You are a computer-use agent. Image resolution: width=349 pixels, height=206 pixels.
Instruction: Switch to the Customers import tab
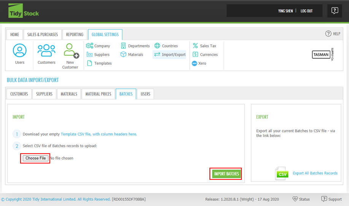click(19, 94)
